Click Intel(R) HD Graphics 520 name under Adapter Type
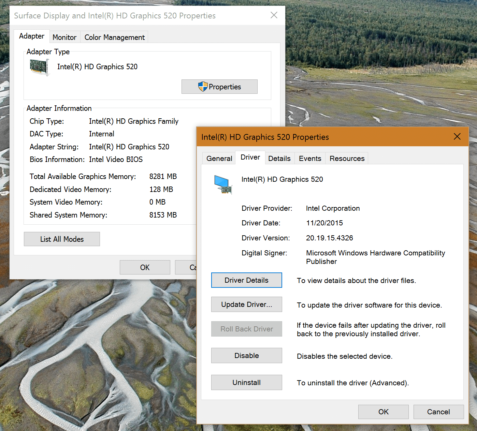The width and height of the screenshot is (477, 431). tap(97, 66)
